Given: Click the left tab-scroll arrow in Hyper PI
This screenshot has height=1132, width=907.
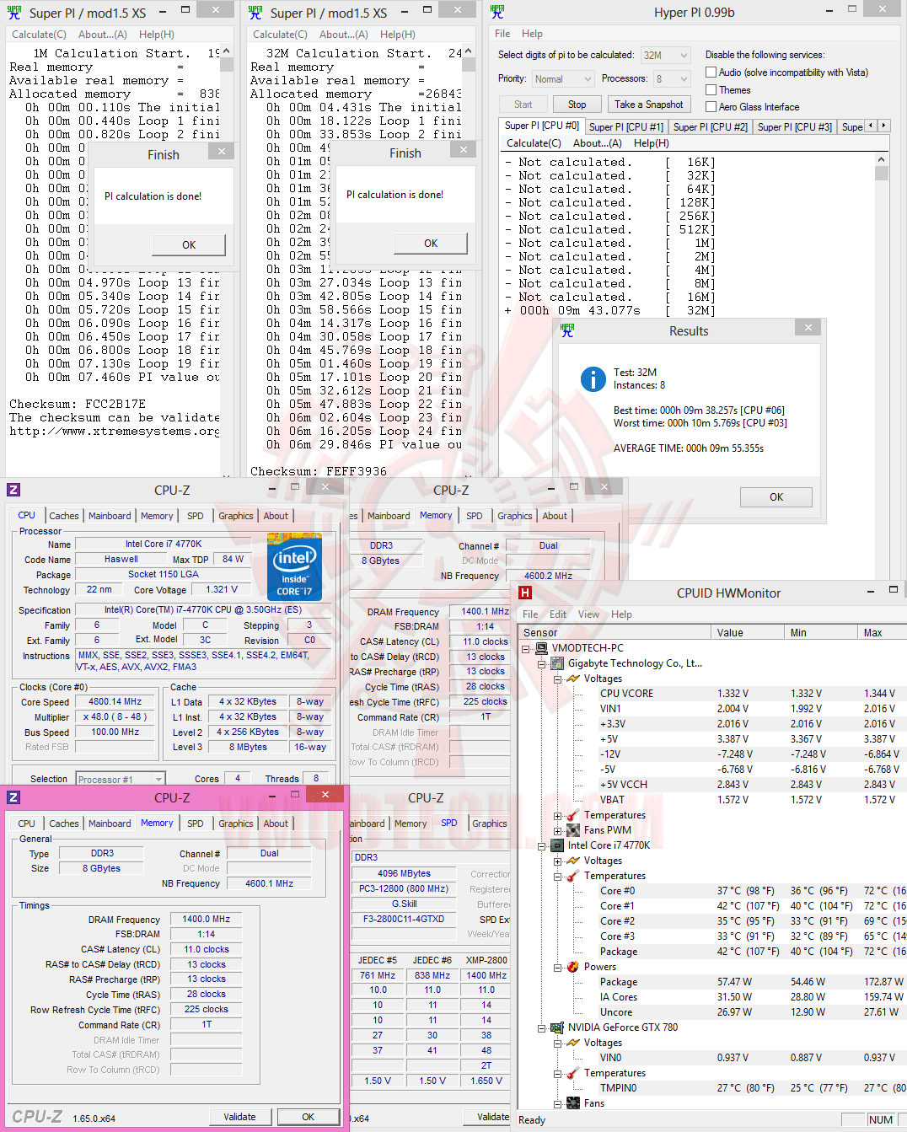Looking at the screenshot, I should [x=872, y=126].
